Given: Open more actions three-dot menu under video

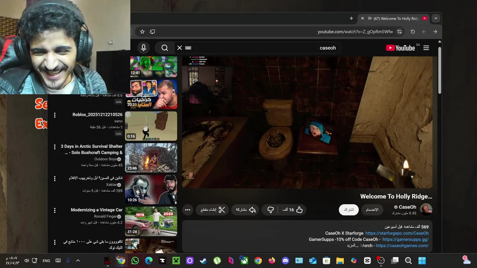Looking at the screenshot, I should click(x=188, y=210).
